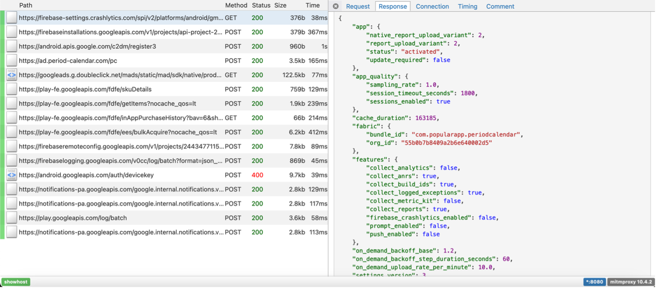The width and height of the screenshot is (656, 288).
Task: Toggle the showhost option badge
Action: click(16, 282)
